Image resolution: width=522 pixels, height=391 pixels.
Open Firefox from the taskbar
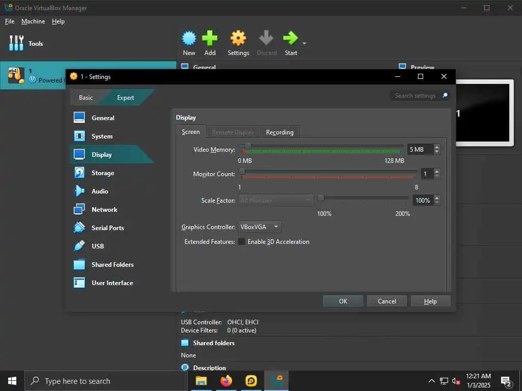click(226, 381)
